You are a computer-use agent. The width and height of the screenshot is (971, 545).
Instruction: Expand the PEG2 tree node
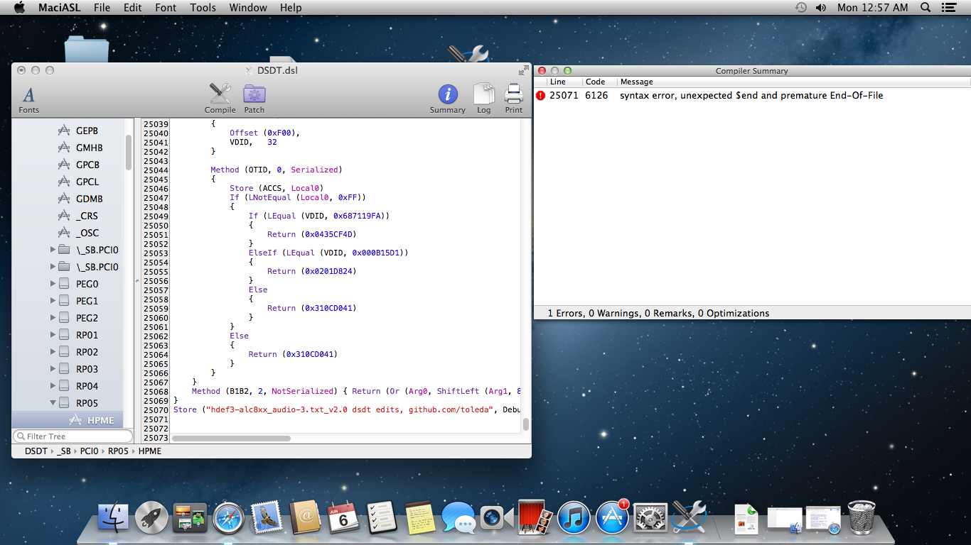pyautogui.click(x=53, y=318)
